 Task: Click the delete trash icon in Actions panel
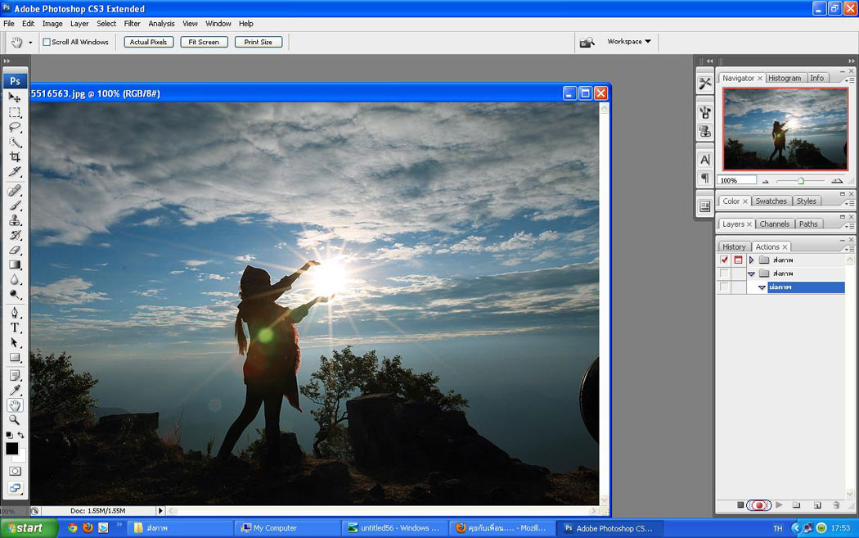(836, 505)
